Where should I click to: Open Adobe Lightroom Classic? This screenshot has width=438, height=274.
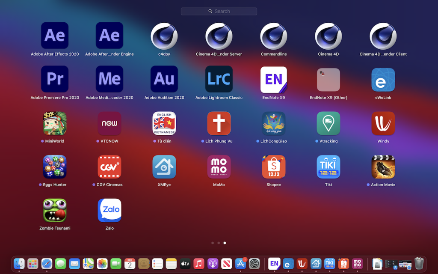[219, 79]
